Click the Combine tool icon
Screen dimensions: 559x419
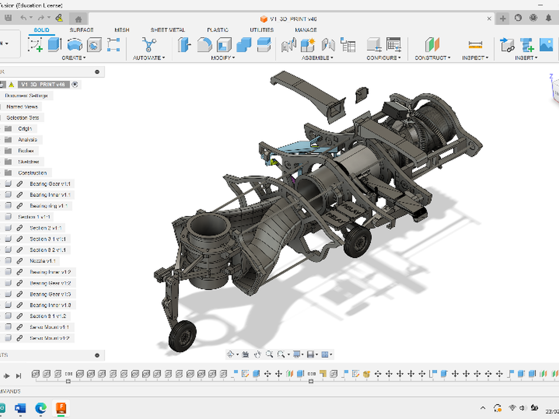[x=244, y=45]
